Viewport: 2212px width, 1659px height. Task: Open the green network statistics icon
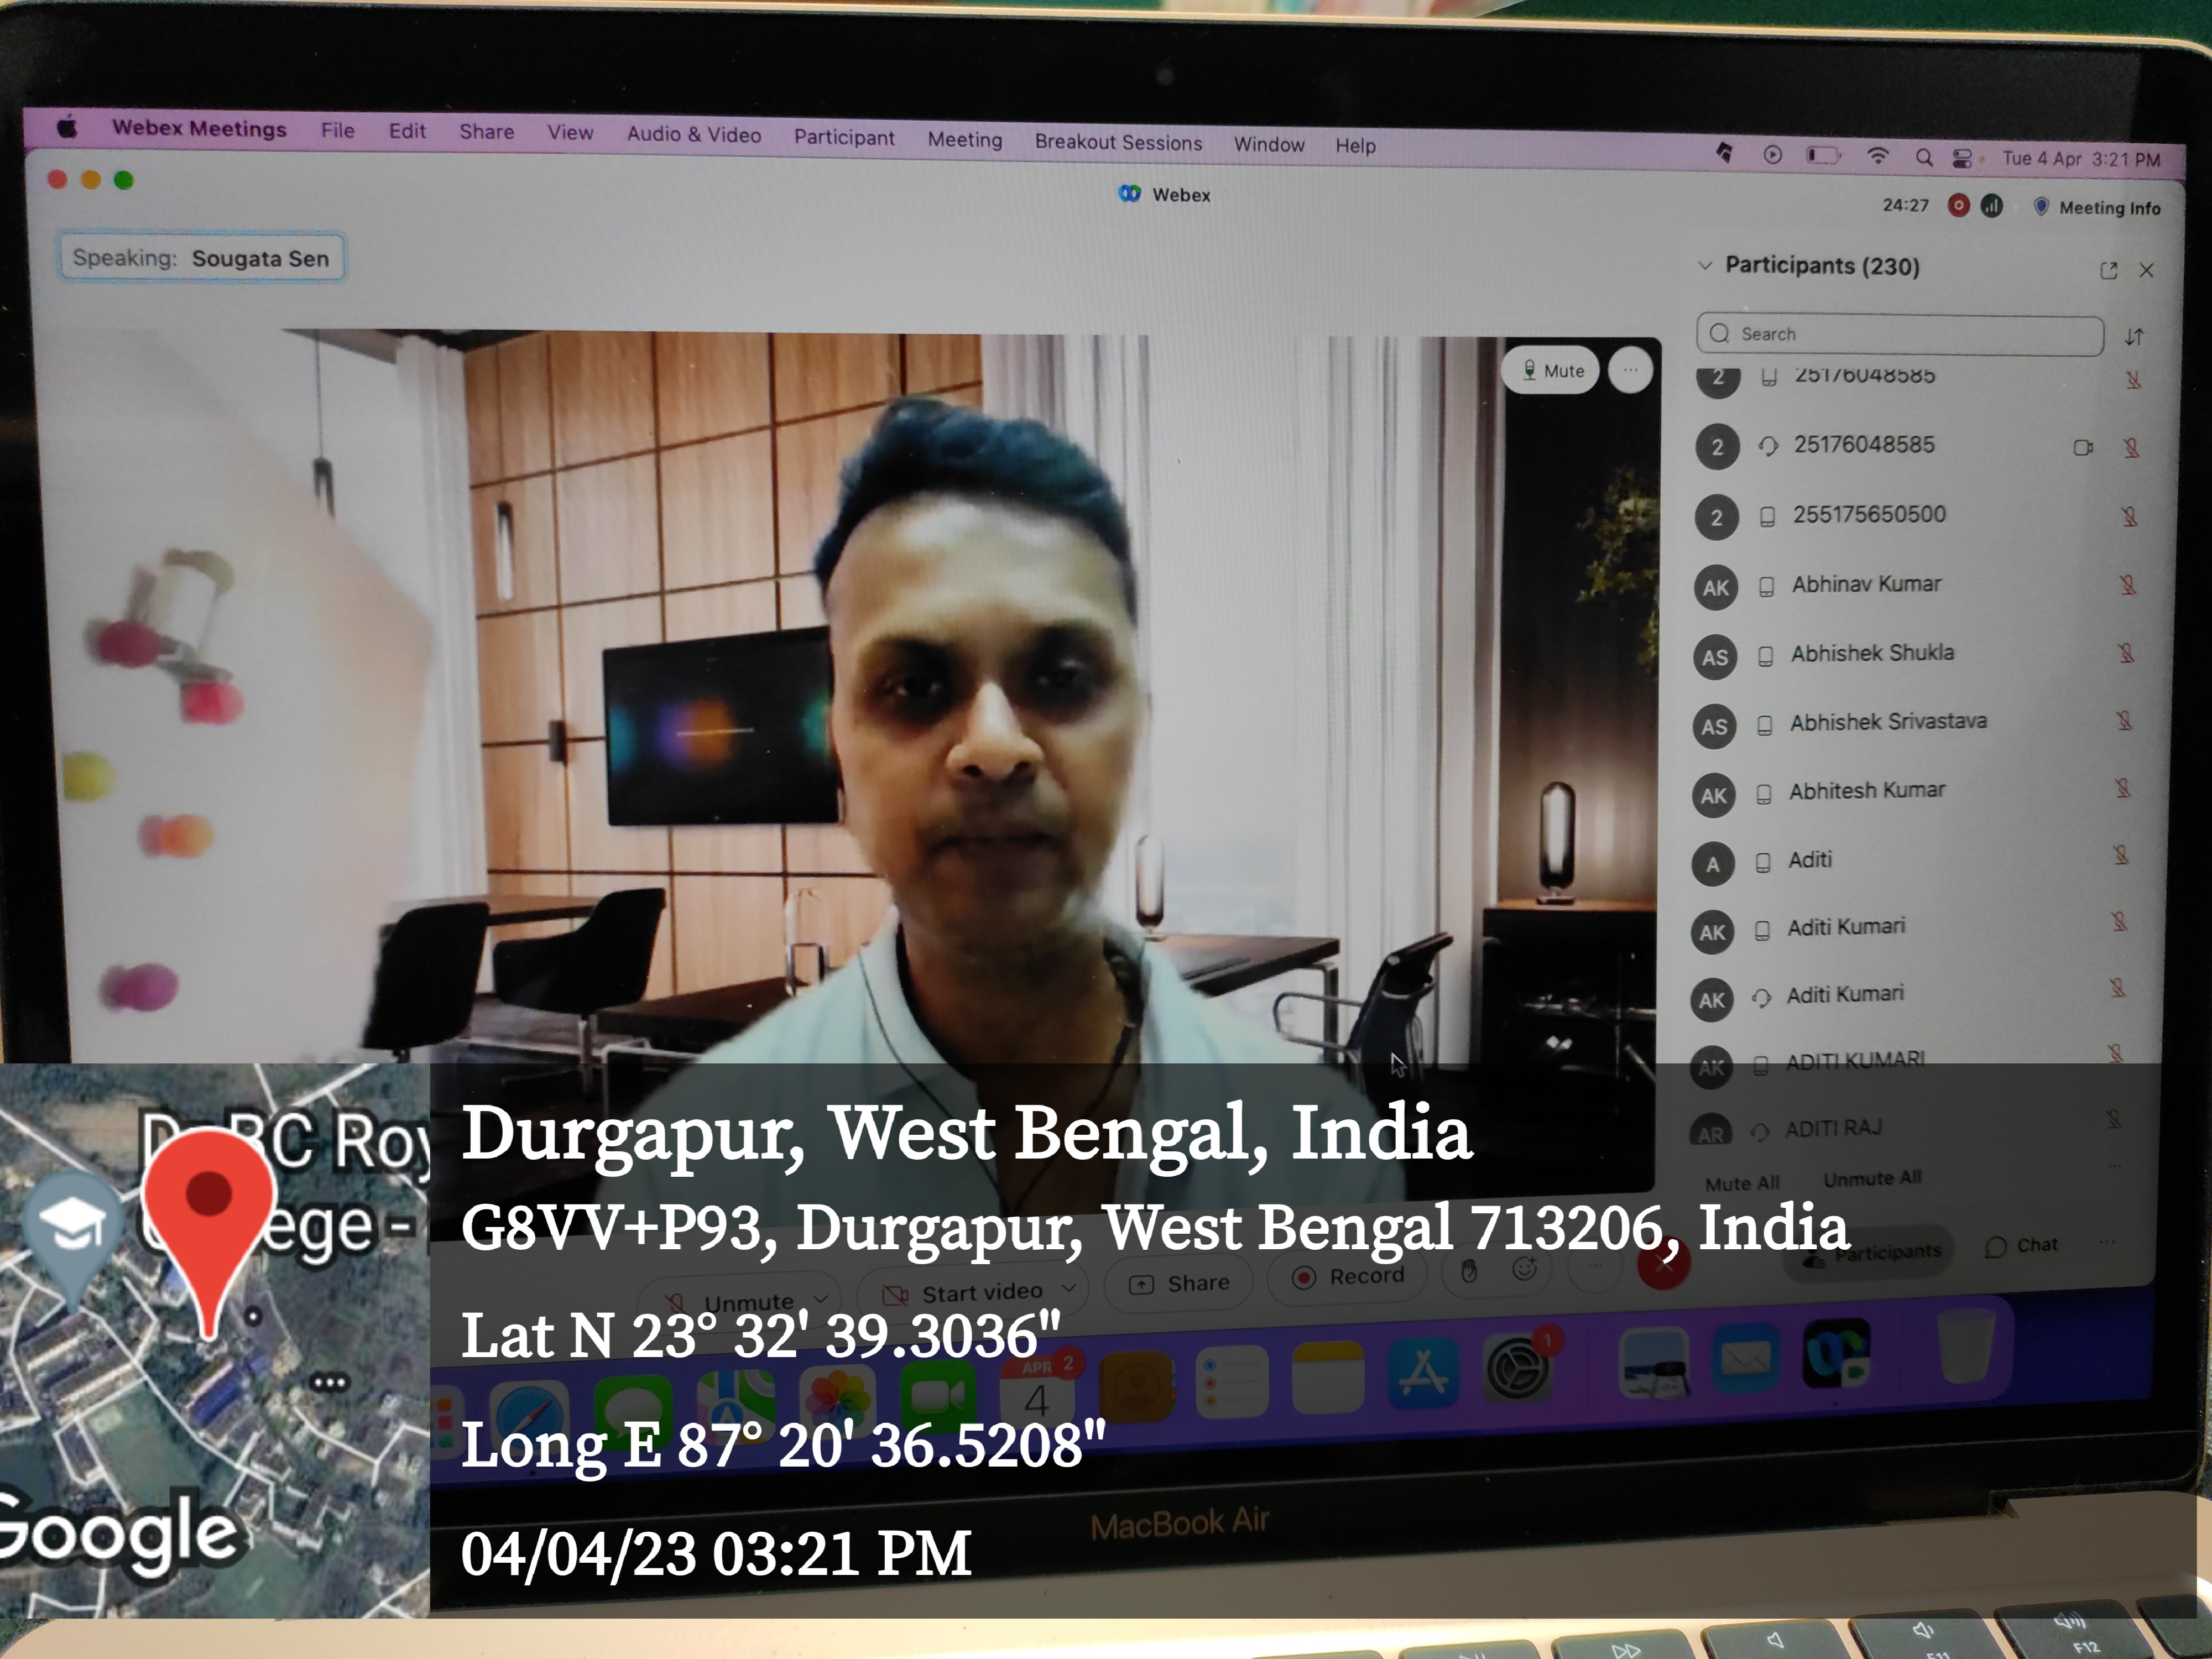[x=1992, y=206]
